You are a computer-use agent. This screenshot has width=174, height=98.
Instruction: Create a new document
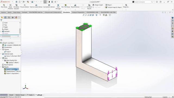point(19,2)
